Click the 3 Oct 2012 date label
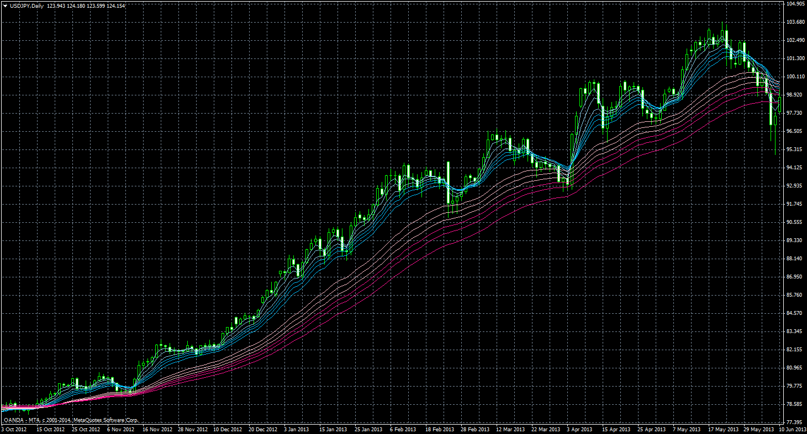807x434 pixels. (x=14, y=429)
